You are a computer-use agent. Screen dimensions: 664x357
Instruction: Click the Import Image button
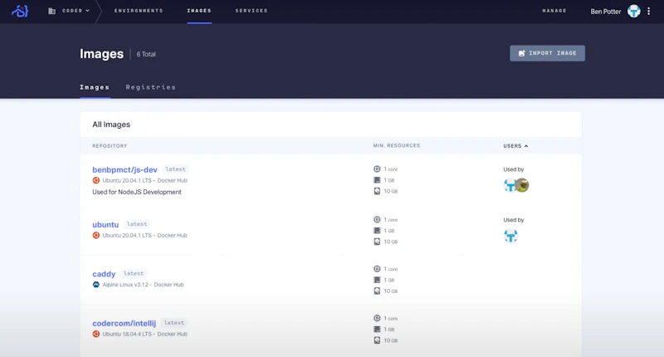tap(547, 53)
